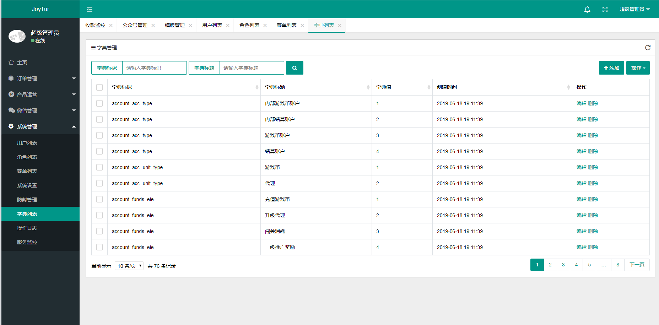Switch to the 菜单列表 tab

[287, 25]
